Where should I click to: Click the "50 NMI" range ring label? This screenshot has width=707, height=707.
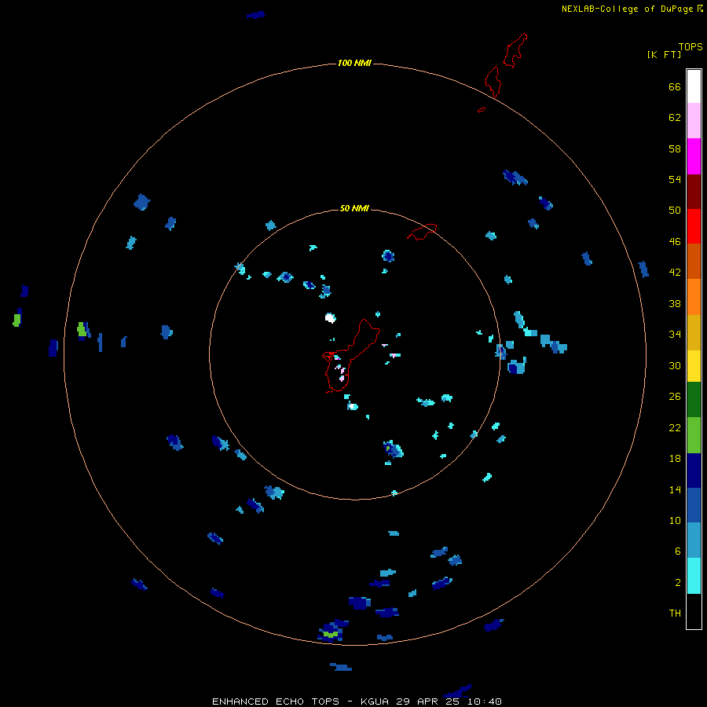[x=354, y=208]
